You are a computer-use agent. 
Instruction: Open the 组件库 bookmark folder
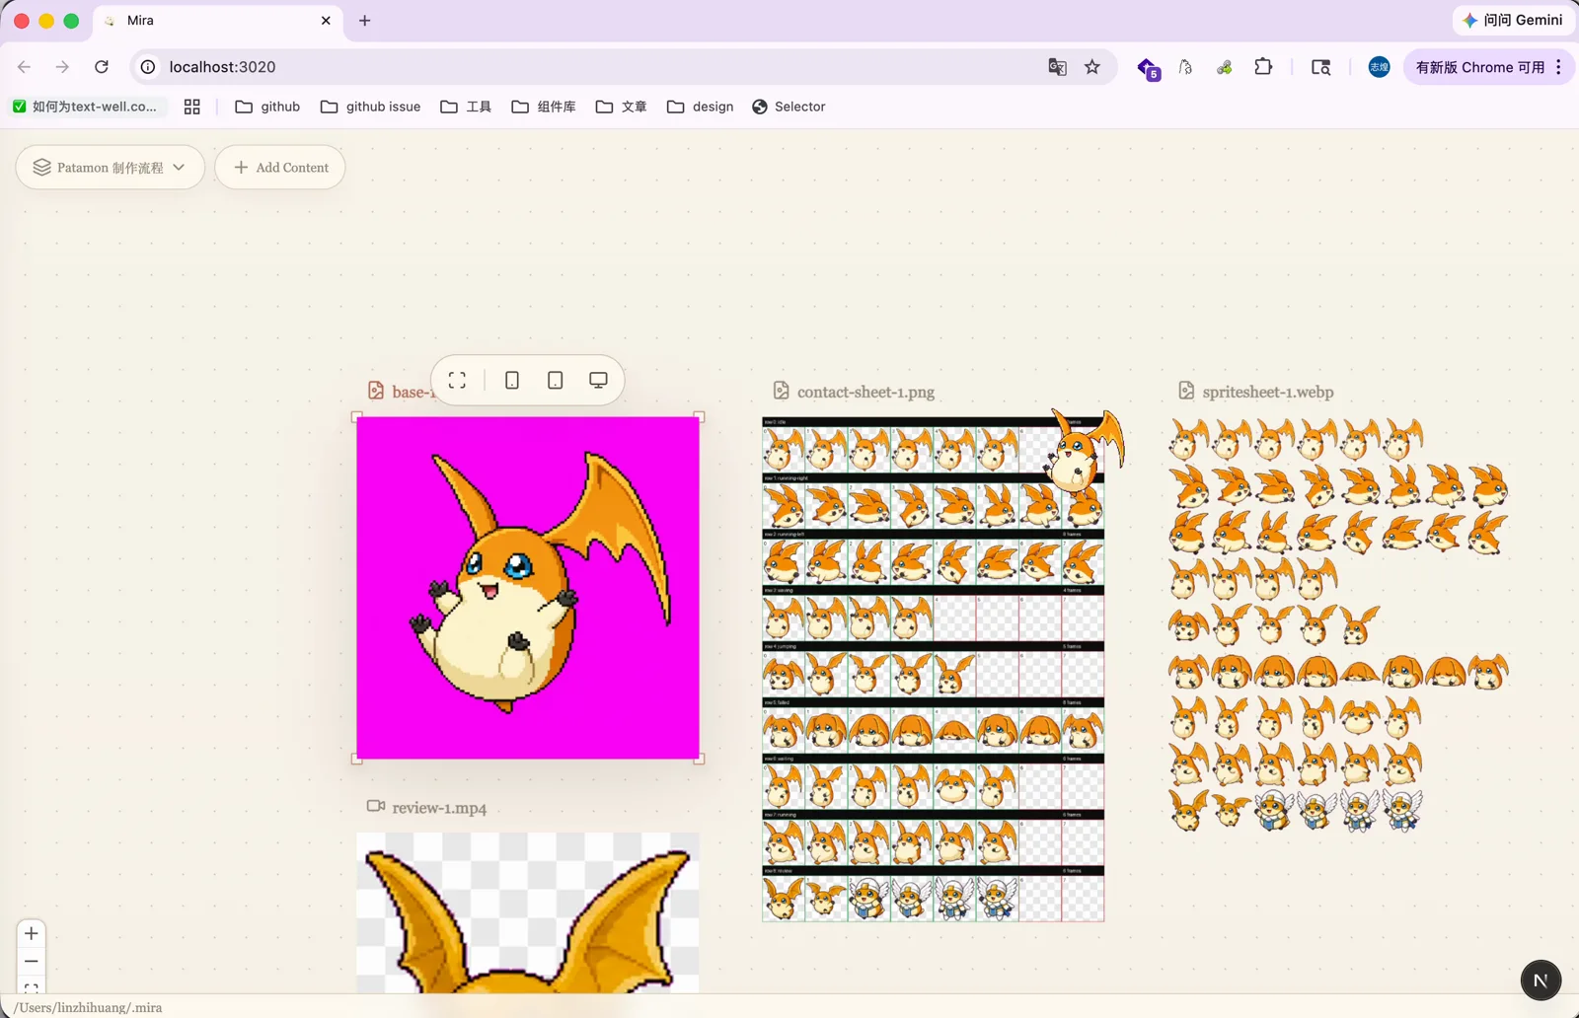coord(544,107)
